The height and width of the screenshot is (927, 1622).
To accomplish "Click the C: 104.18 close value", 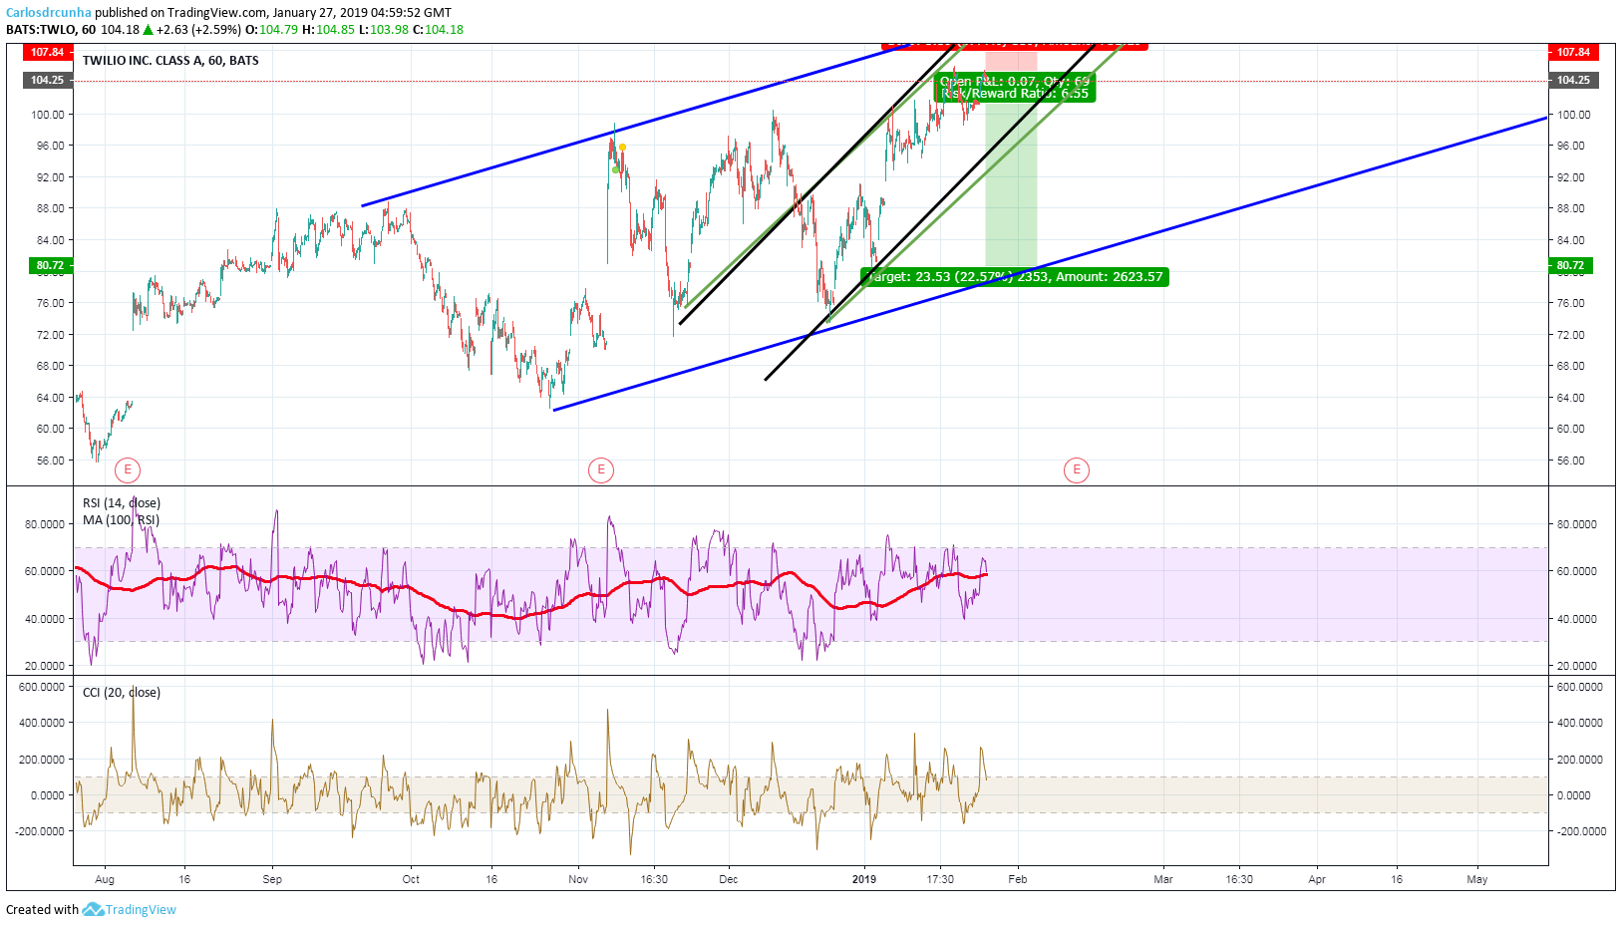I will point(438,30).
